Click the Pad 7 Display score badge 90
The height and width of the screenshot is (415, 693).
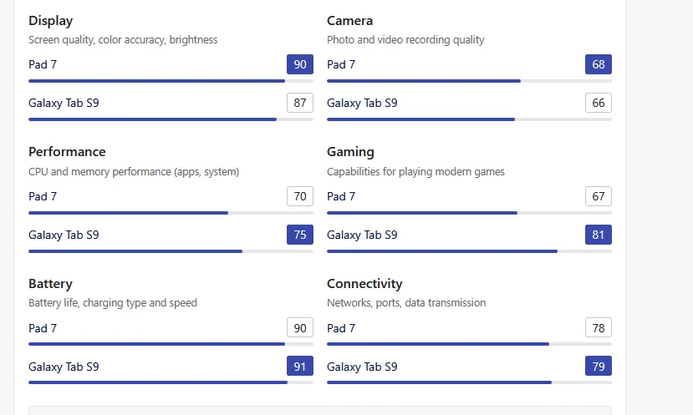(x=300, y=64)
